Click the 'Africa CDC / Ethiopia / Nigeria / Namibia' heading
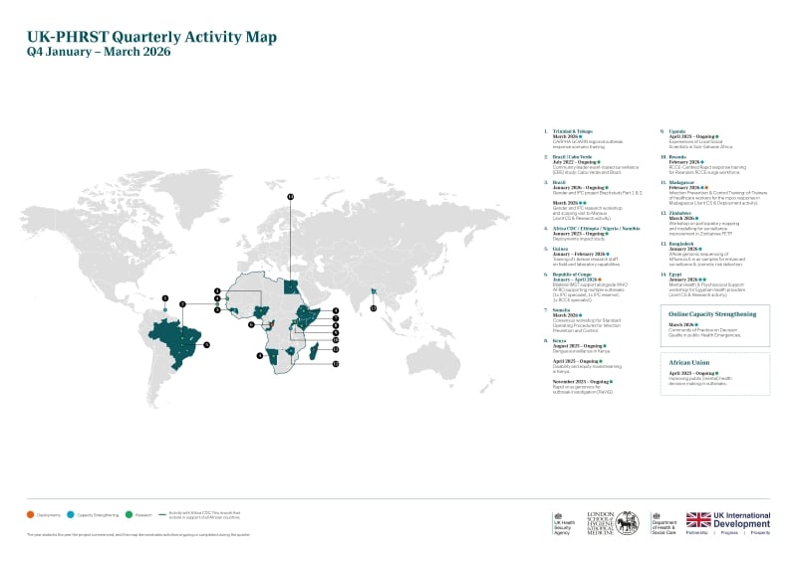 click(x=596, y=229)
